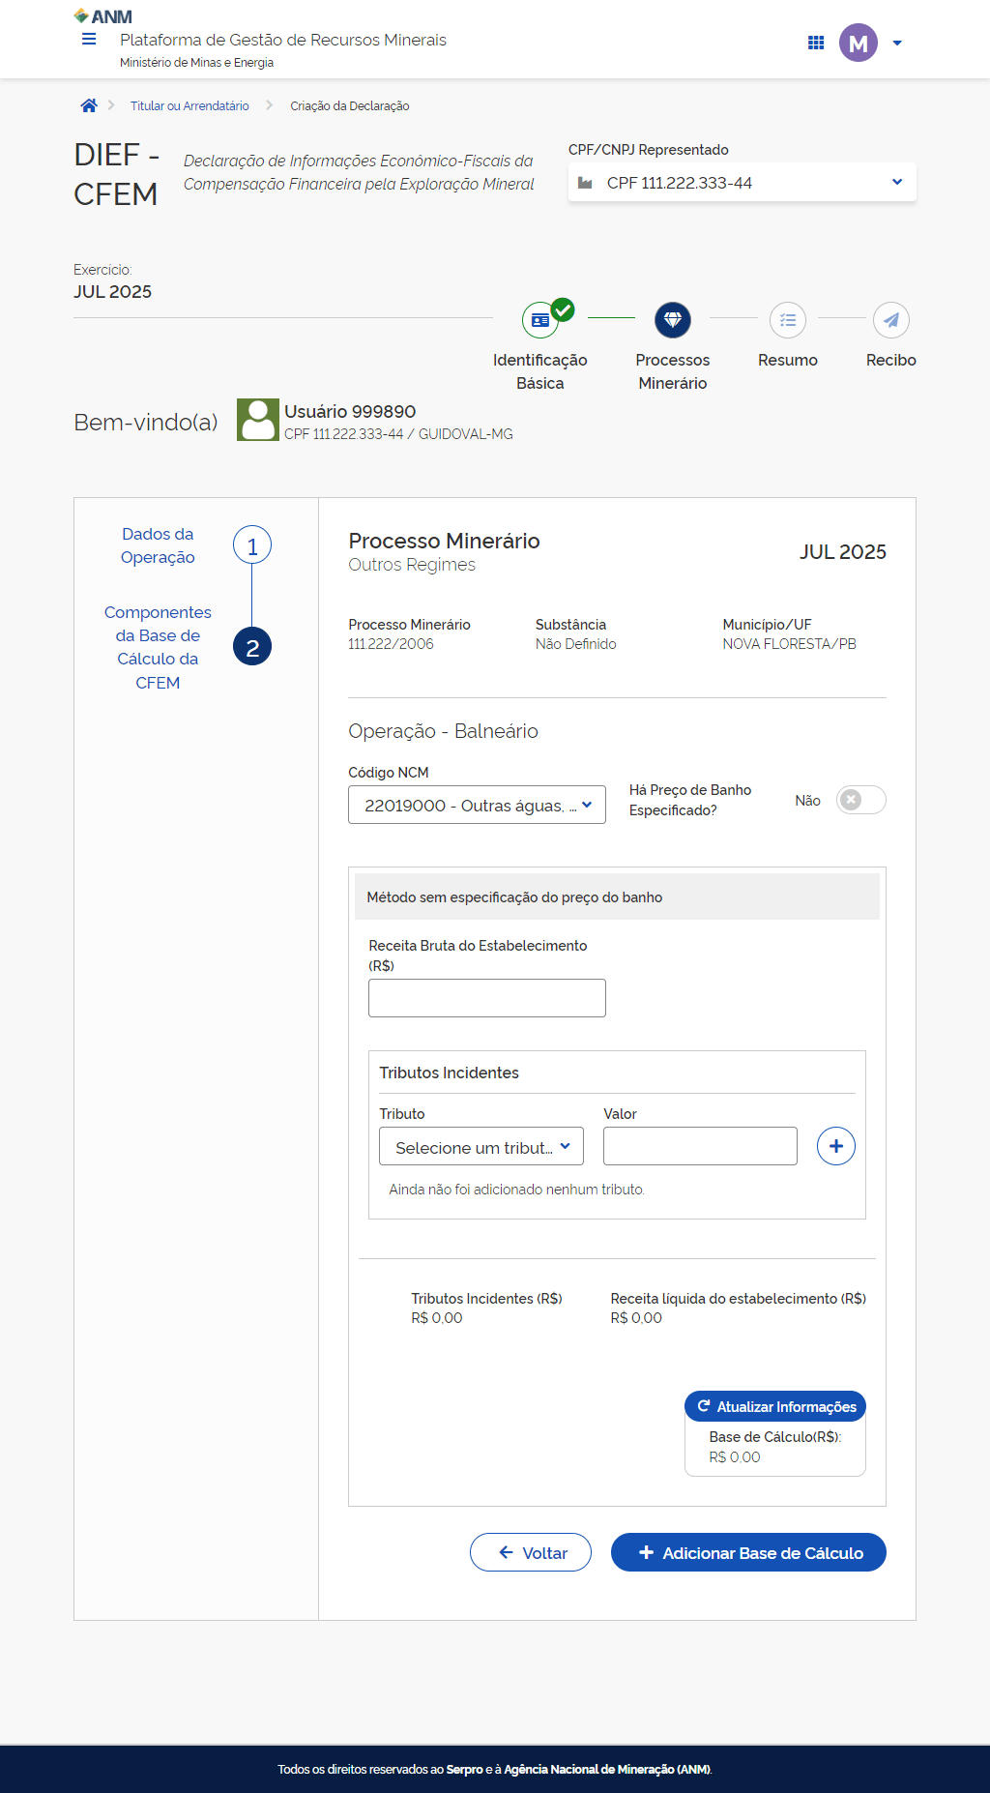Image resolution: width=990 pixels, height=1793 pixels.
Task: Click the purple M user avatar
Action: tap(858, 43)
